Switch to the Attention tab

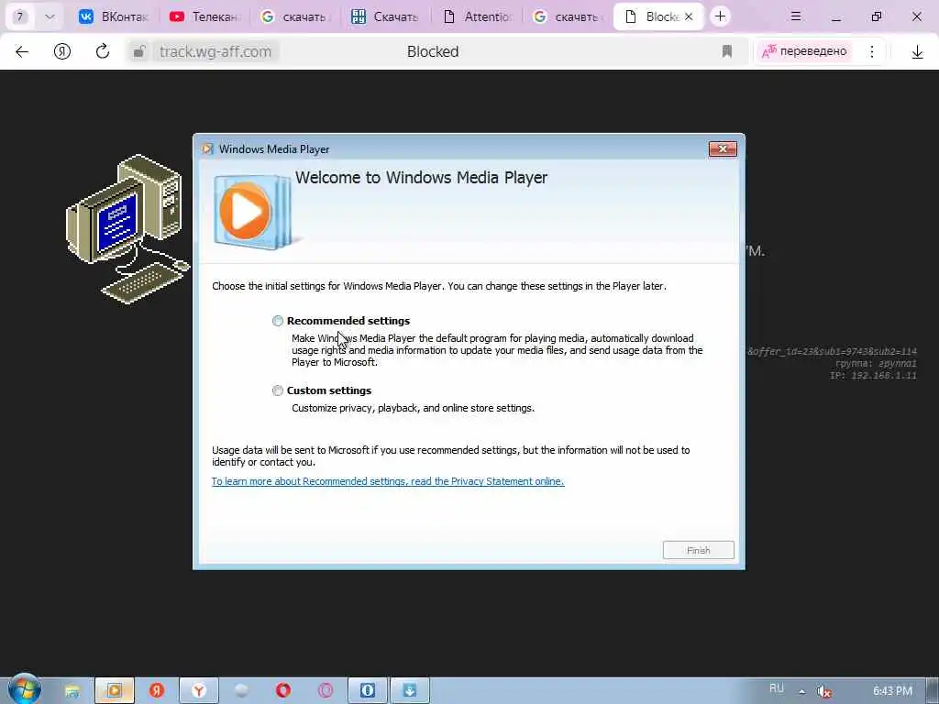pyautogui.click(x=477, y=16)
